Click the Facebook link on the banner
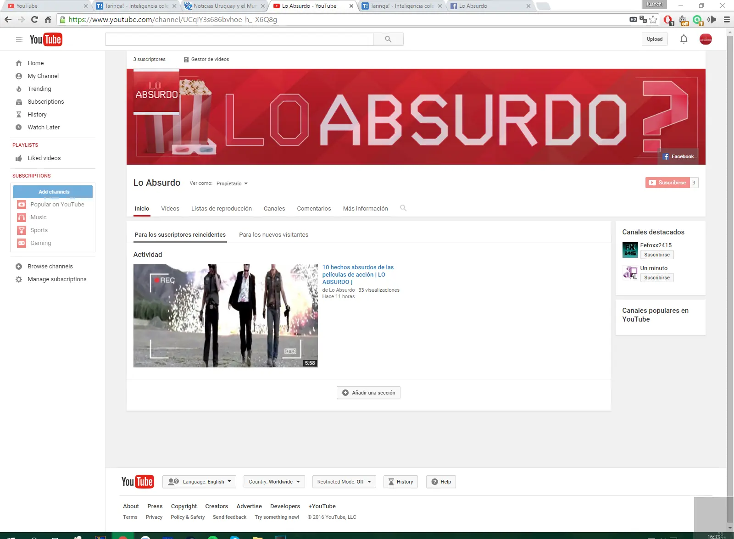Viewport: 734px width, 539px height. click(x=679, y=157)
